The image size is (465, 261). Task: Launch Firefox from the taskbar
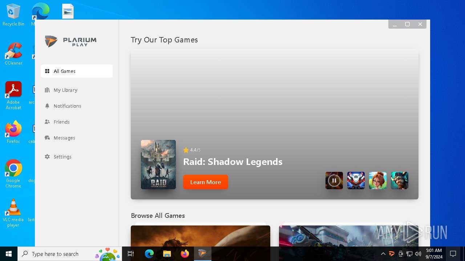(x=185, y=254)
